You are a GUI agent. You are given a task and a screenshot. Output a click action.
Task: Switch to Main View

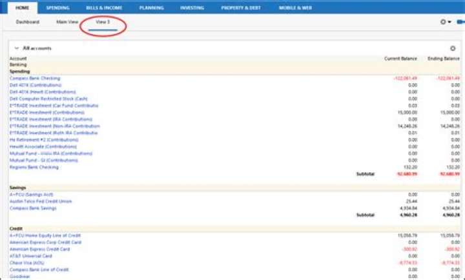point(67,22)
